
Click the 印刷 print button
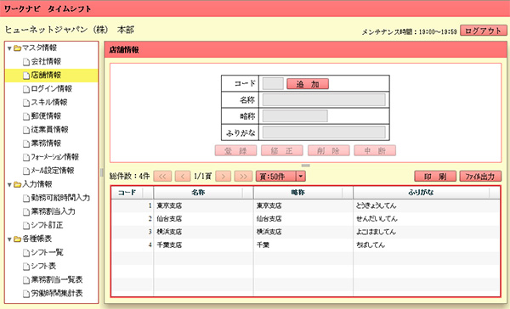click(435, 177)
